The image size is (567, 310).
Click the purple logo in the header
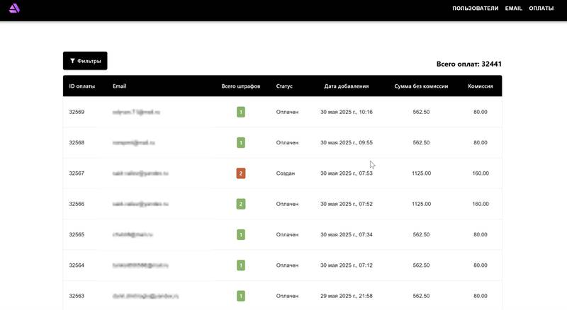14,8
